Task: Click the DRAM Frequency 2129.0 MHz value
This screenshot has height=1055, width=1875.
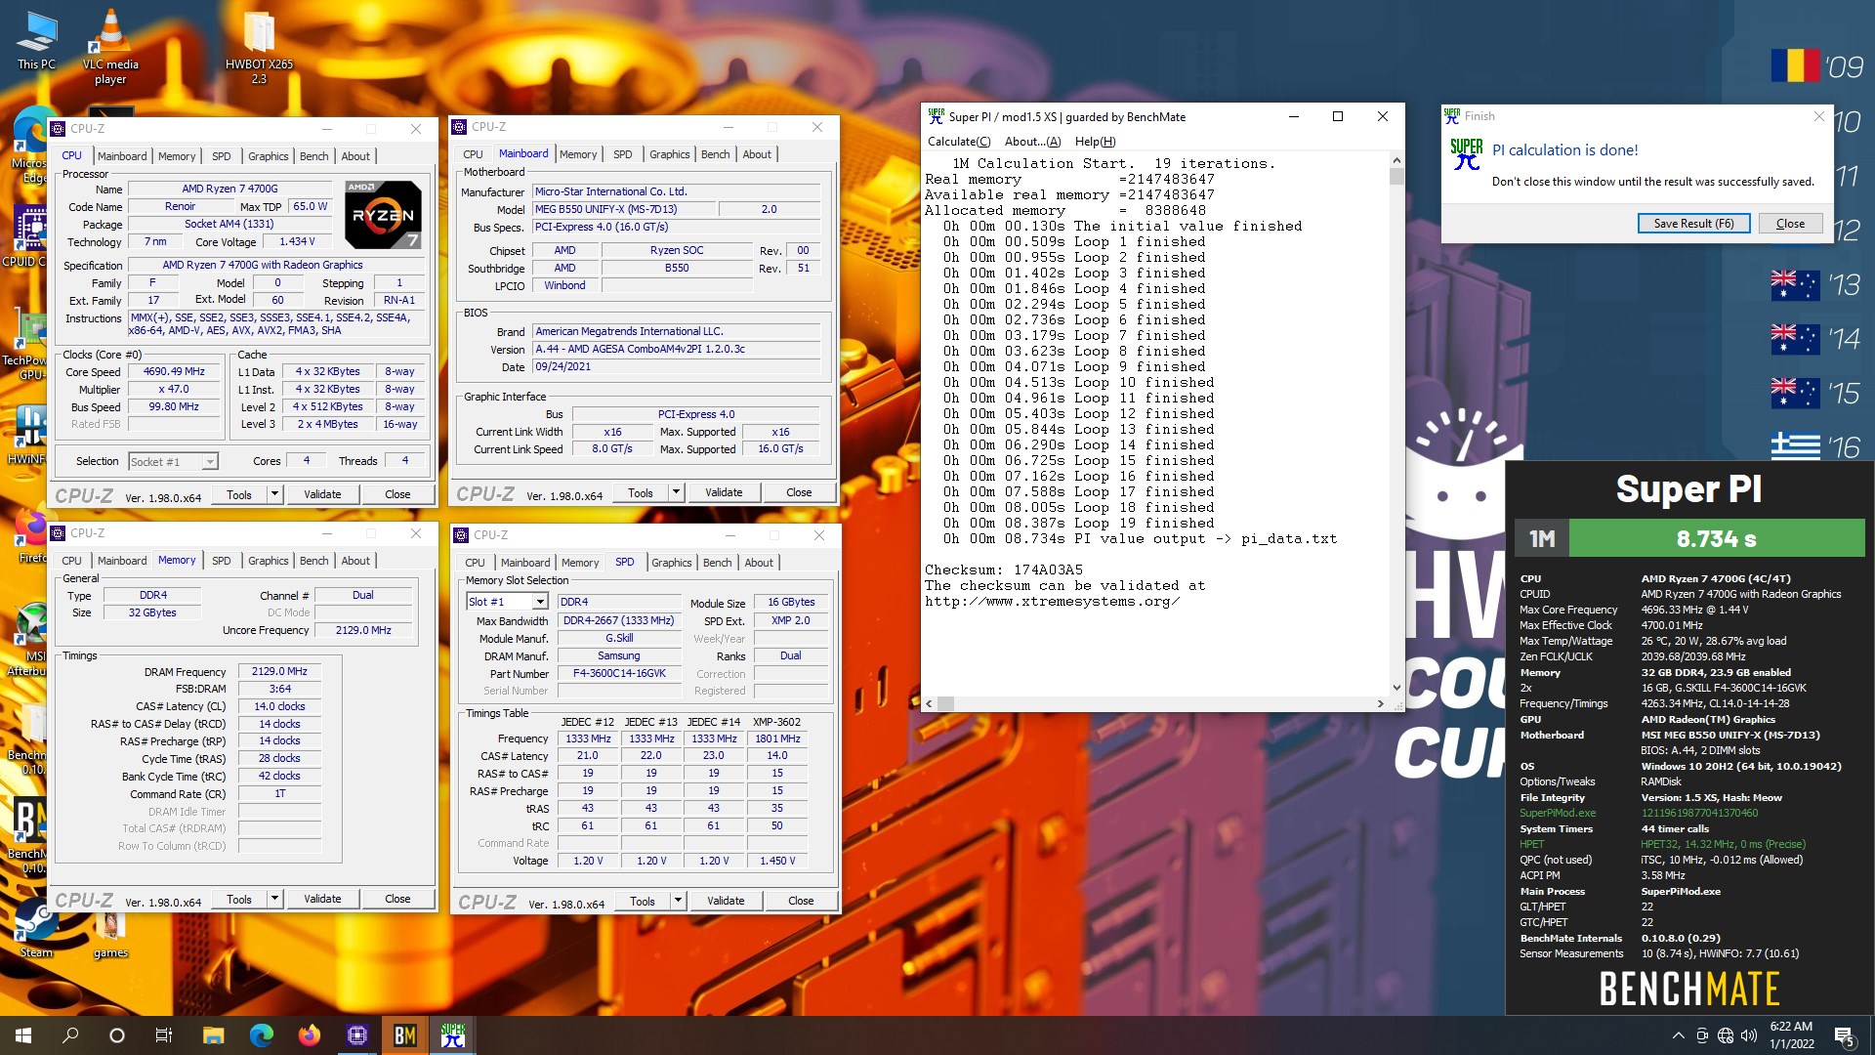Action: point(279,672)
